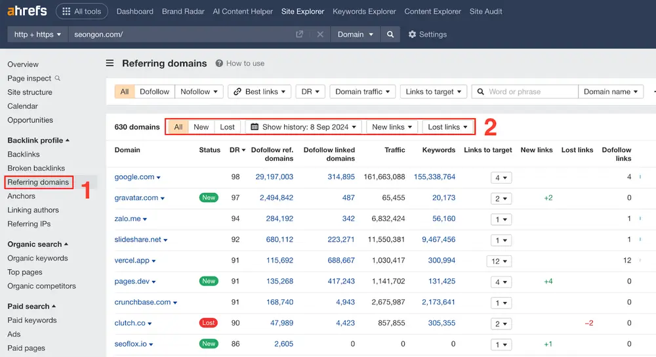Viewport: 656px width, 357px height.
Task: Open the Lost links dropdown
Action: click(447, 127)
